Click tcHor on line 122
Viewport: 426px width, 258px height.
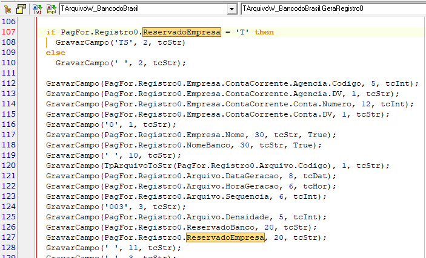pyautogui.click(x=315, y=187)
